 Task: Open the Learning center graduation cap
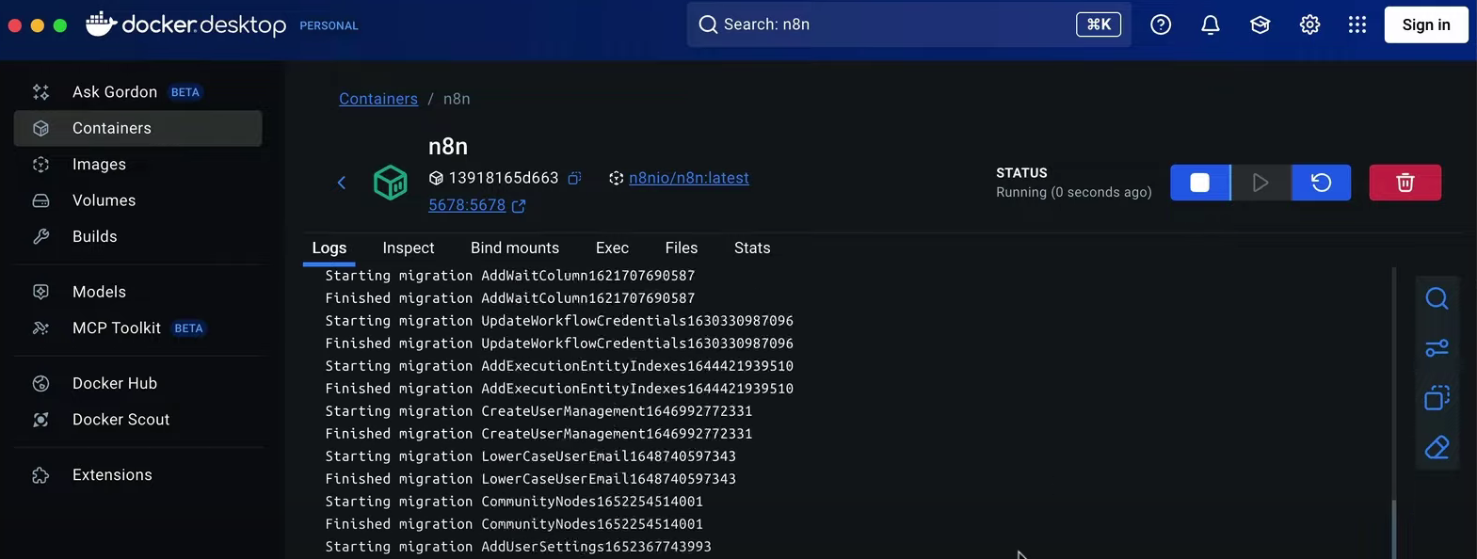click(x=1260, y=24)
